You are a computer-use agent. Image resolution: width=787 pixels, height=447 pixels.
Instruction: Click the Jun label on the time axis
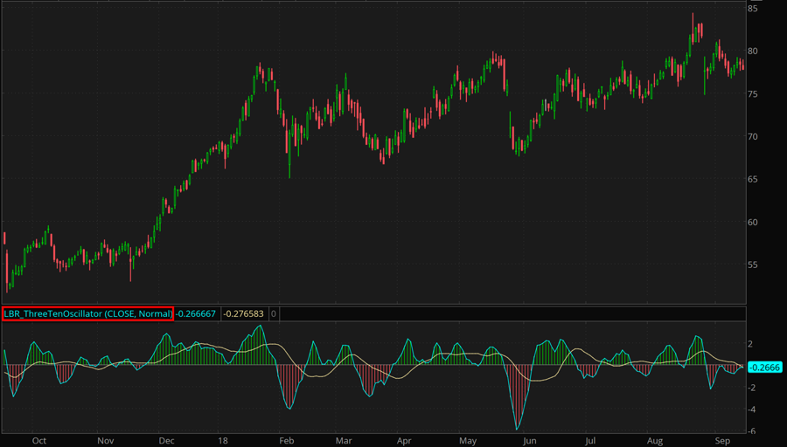(x=528, y=441)
